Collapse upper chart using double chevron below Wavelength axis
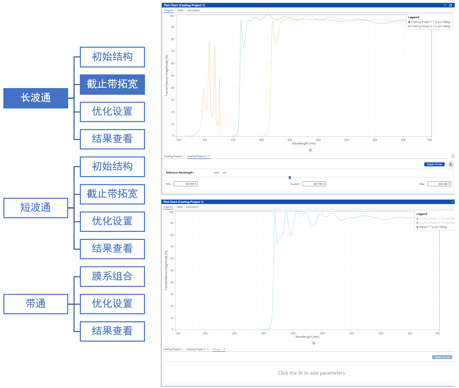This screenshot has width=459, height=388. [x=310, y=150]
